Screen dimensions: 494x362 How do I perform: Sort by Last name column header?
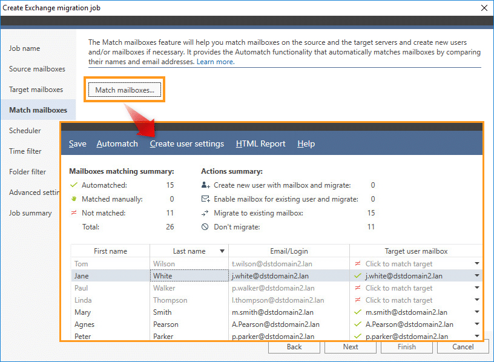pyautogui.click(x=189, y=251)
